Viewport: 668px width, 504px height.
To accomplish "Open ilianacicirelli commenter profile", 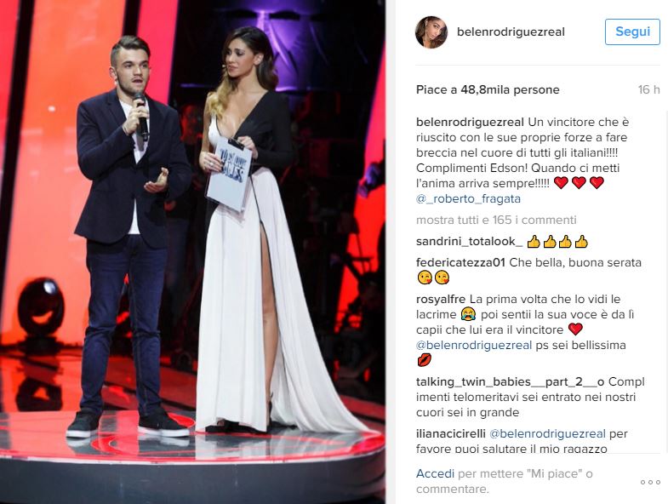I will (x=451, y=433).
